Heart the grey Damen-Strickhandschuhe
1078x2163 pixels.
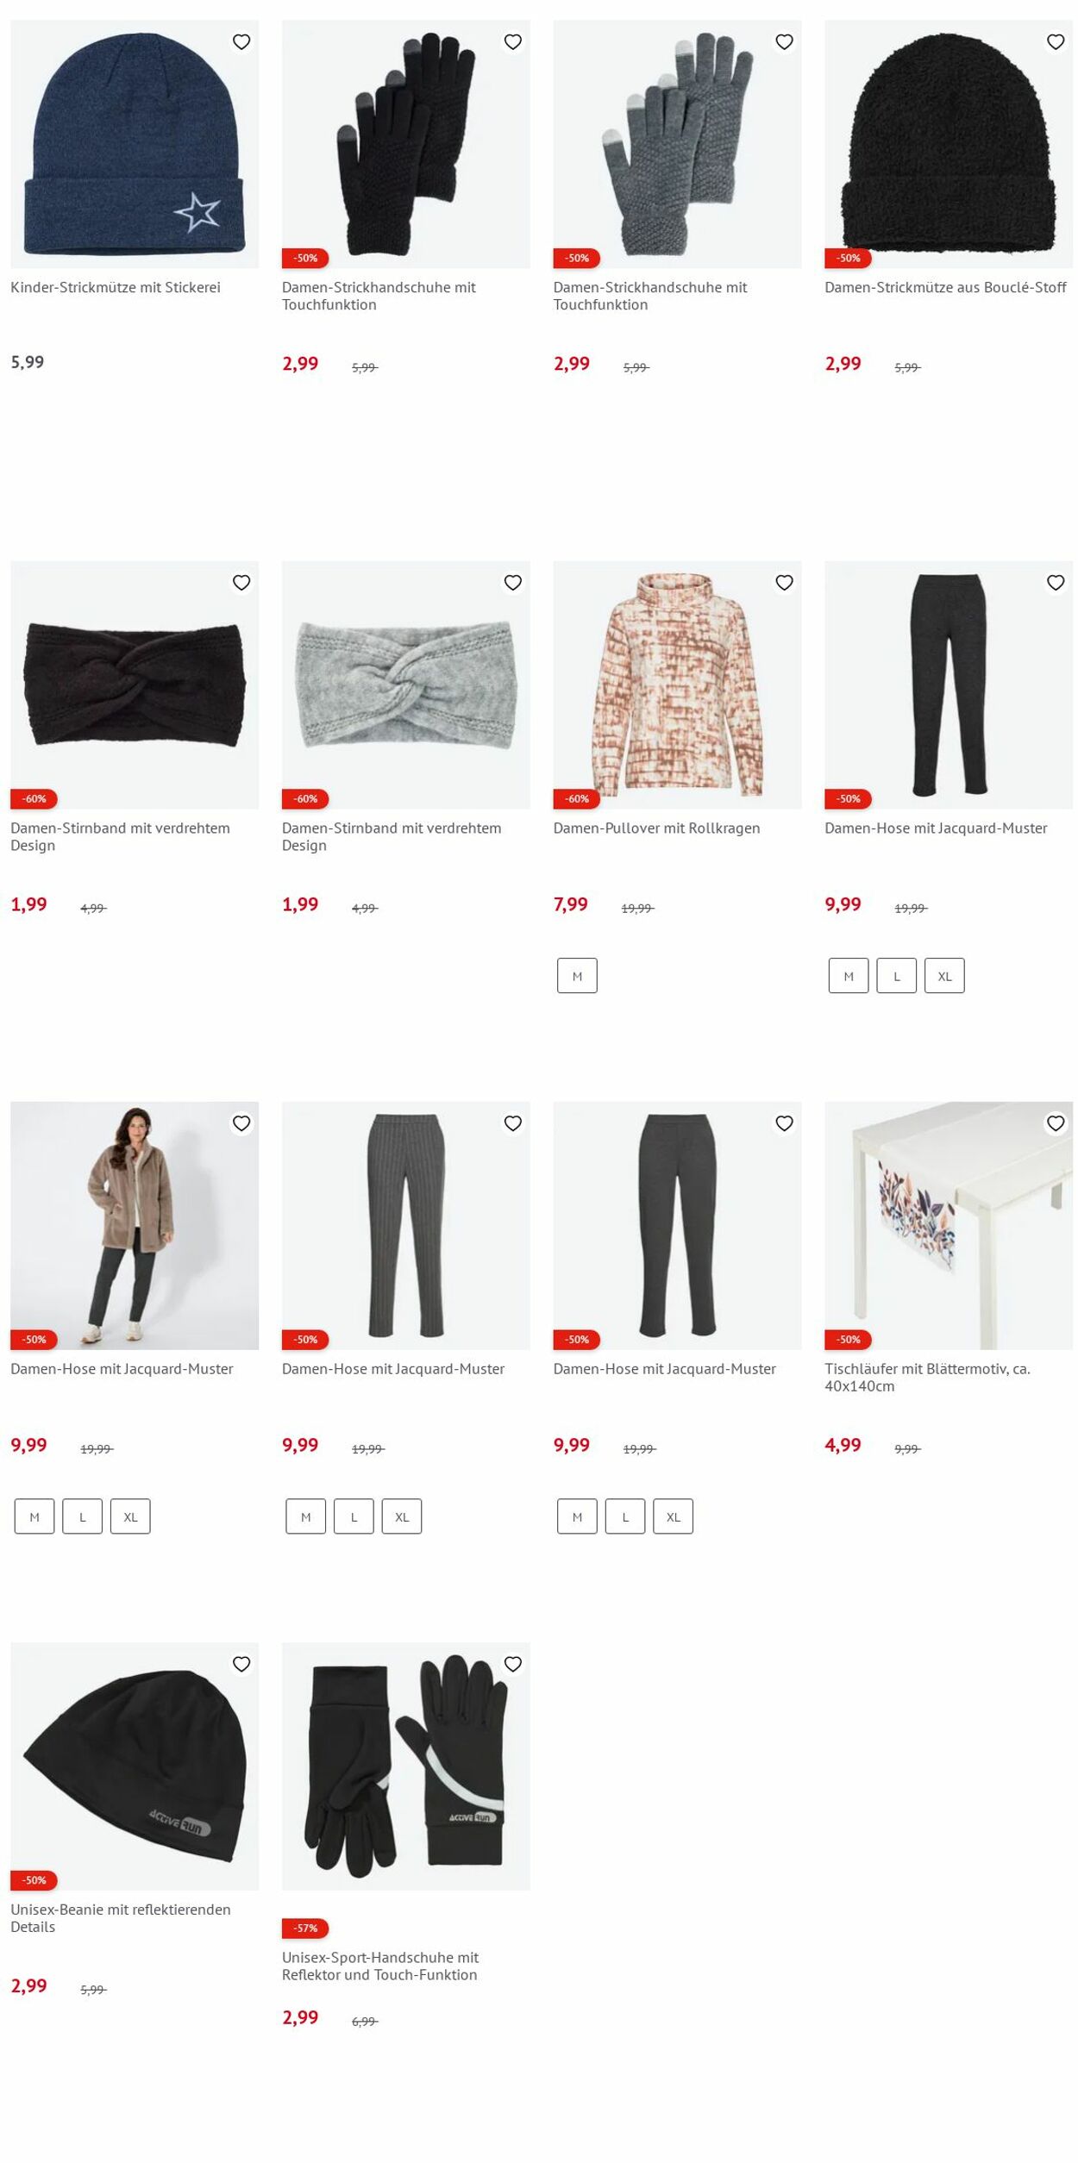click(784, 41)
